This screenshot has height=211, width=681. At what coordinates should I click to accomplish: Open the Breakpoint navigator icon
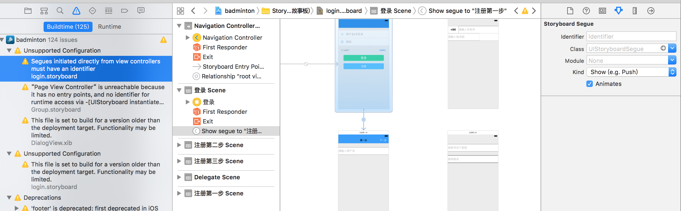click(125, 11)
